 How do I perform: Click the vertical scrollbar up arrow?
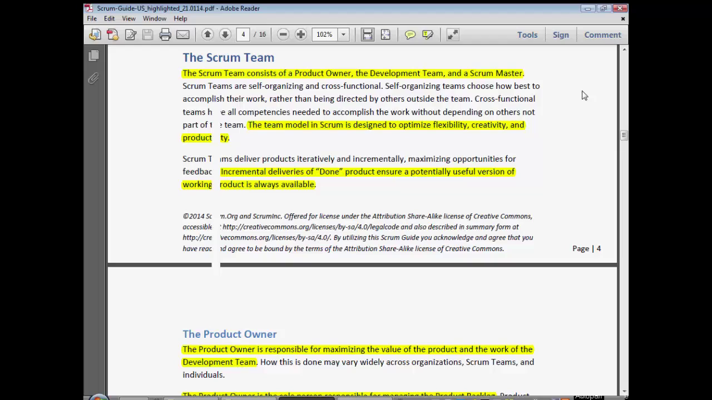tap(624, 50)
